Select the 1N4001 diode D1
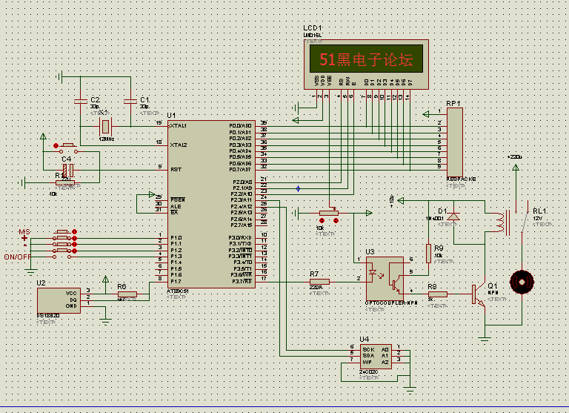This screenshot has height=413, width=569. [x=453, y=216]
